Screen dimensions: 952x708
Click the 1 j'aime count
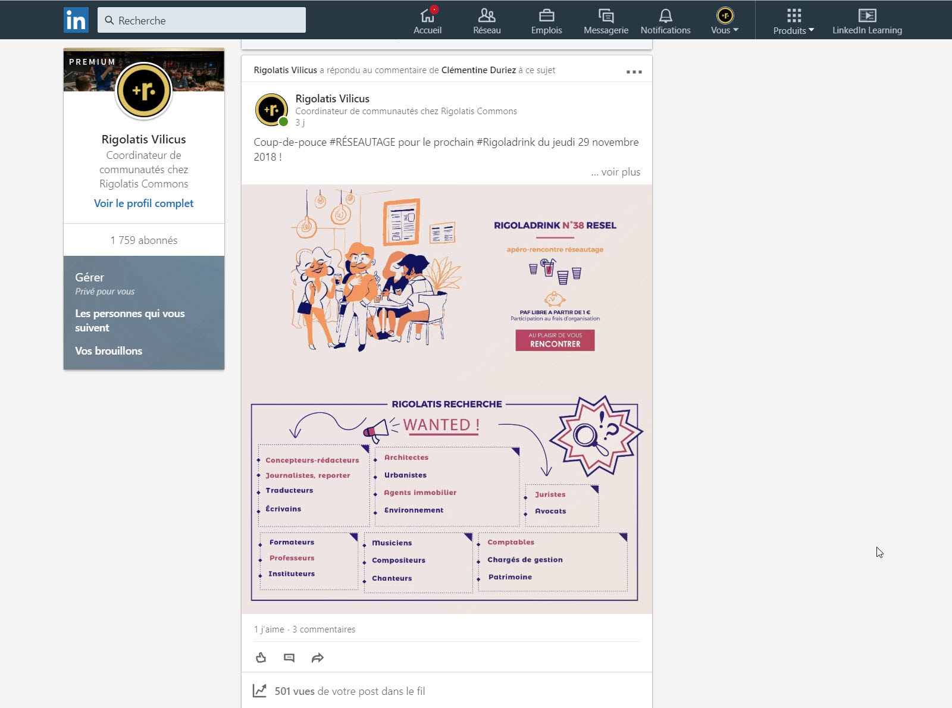269,629
